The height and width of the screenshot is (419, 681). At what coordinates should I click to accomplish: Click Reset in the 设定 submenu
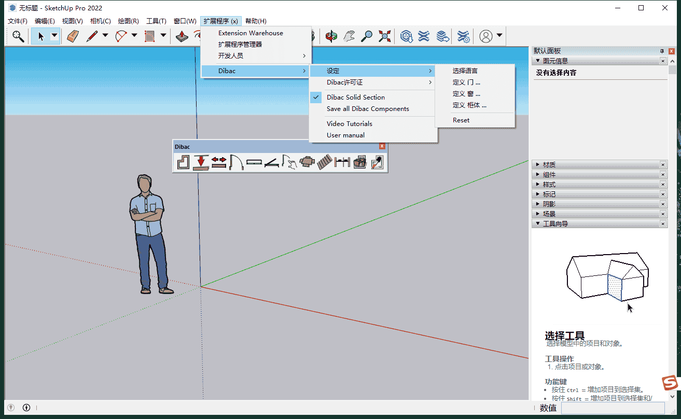(x=461, y=120)
